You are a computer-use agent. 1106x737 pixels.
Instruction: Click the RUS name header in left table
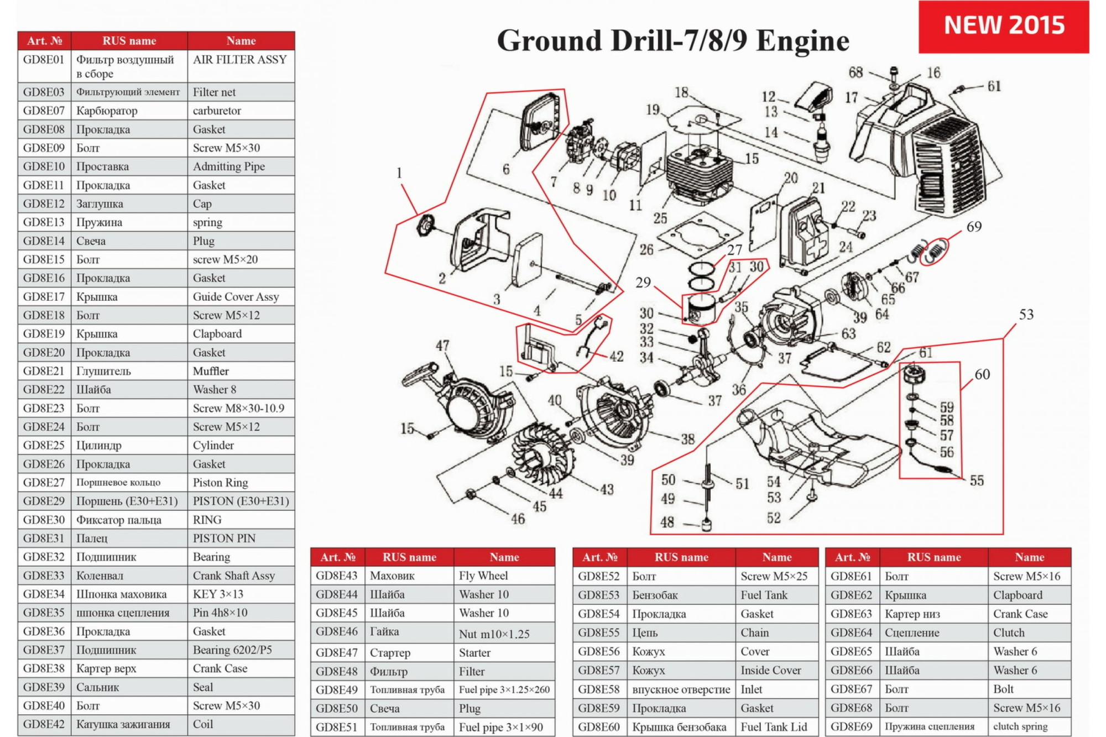129,40
